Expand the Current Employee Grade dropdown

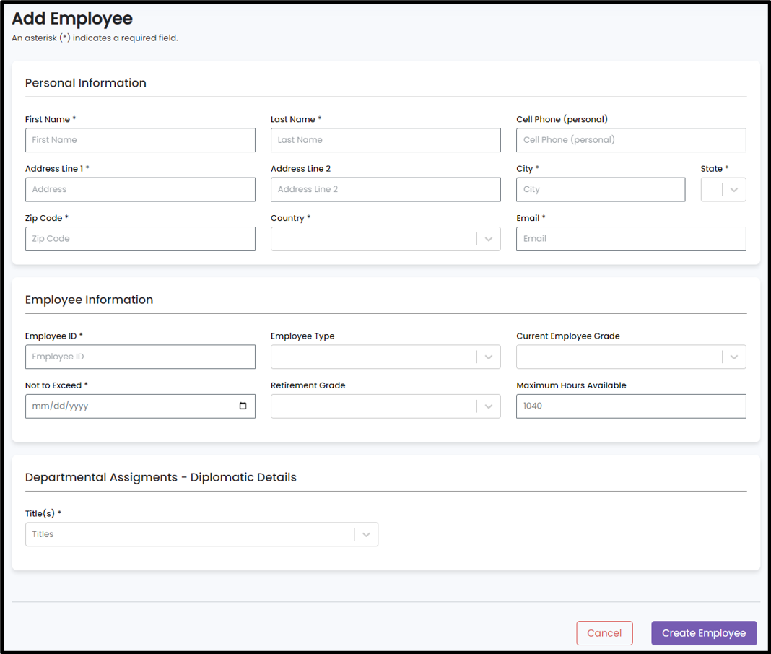coord(631,357)
